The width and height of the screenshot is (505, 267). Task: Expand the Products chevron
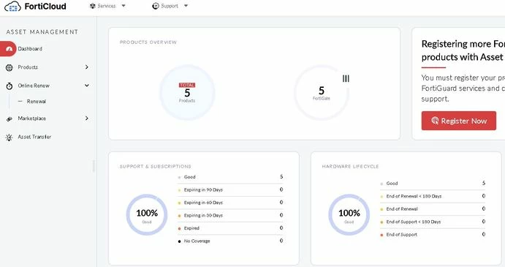coord(87,67)
